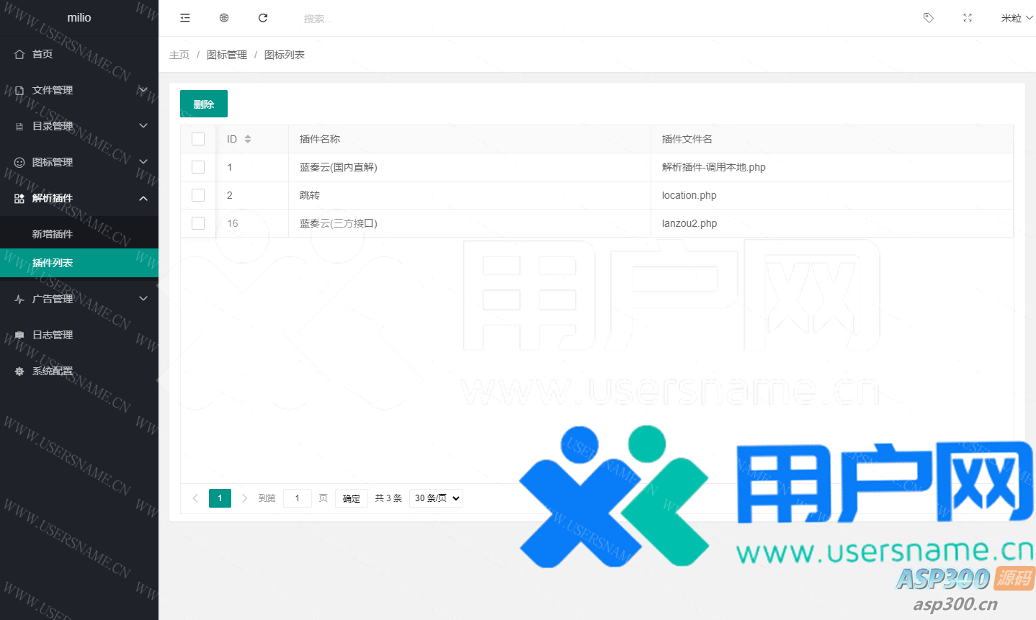The height and width of the screenshot is (620, 1036).
Task: Click the sidebar collapse icon in top bar
Action: click(185, 18)
